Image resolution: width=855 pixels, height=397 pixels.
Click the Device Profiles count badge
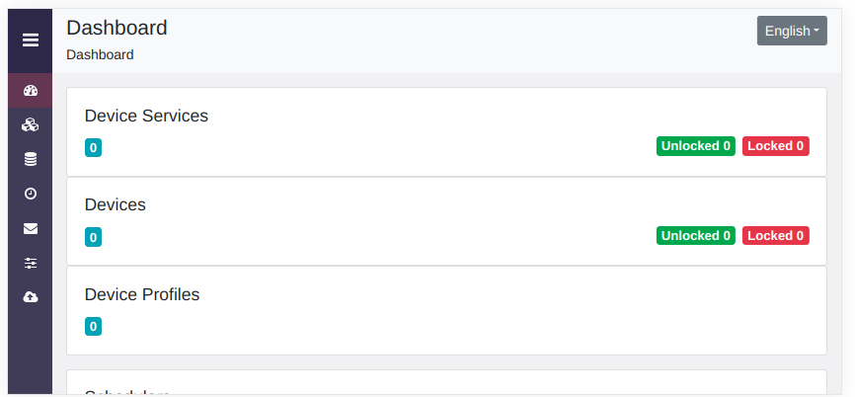point(93,327)
